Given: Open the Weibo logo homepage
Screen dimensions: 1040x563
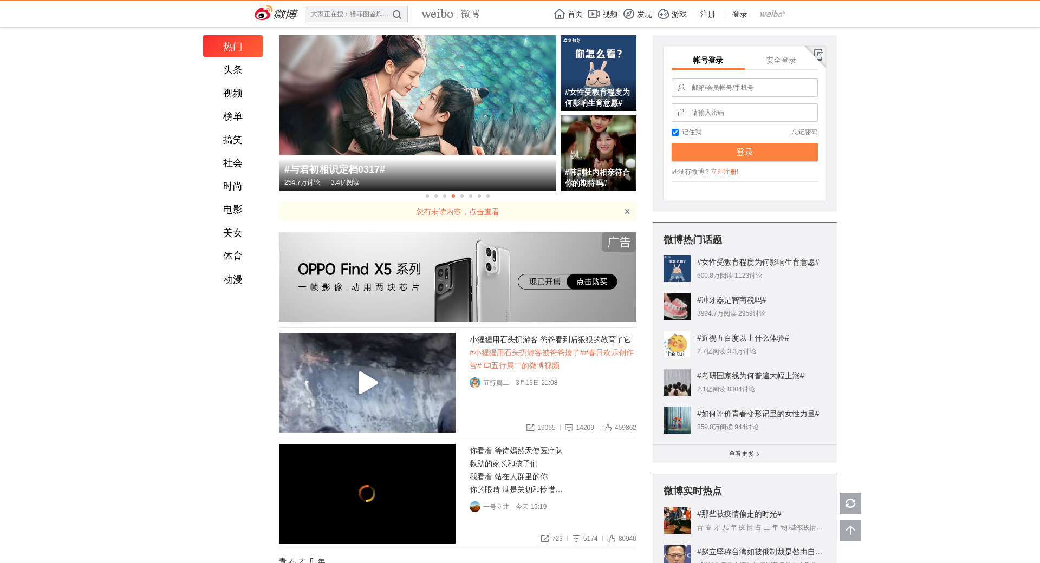Looking at the screenshot, I should [276, 14].
